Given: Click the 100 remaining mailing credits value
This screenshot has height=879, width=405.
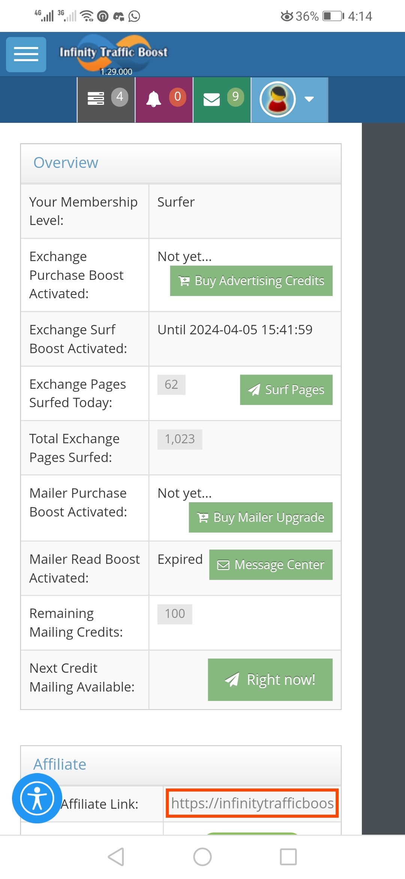Looking at the screenshot, I should (175, 614).
